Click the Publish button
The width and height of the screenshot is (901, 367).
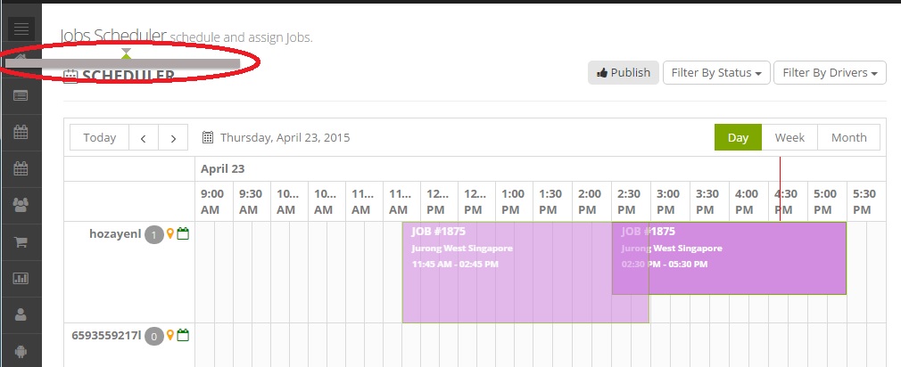pos(623,72)
